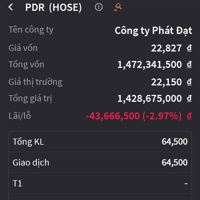Tap market price 22,150
The image size is (200, 200).
(166, 82)
